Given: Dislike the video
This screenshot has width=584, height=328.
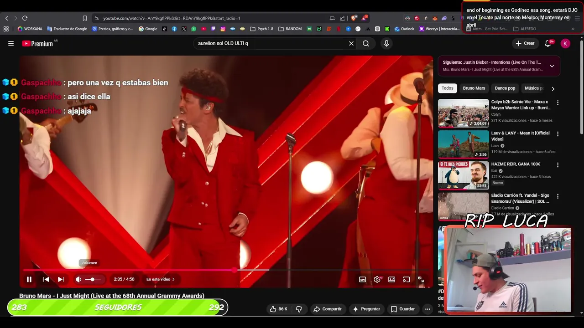Looking at the screenshot, I should [299, 309].
